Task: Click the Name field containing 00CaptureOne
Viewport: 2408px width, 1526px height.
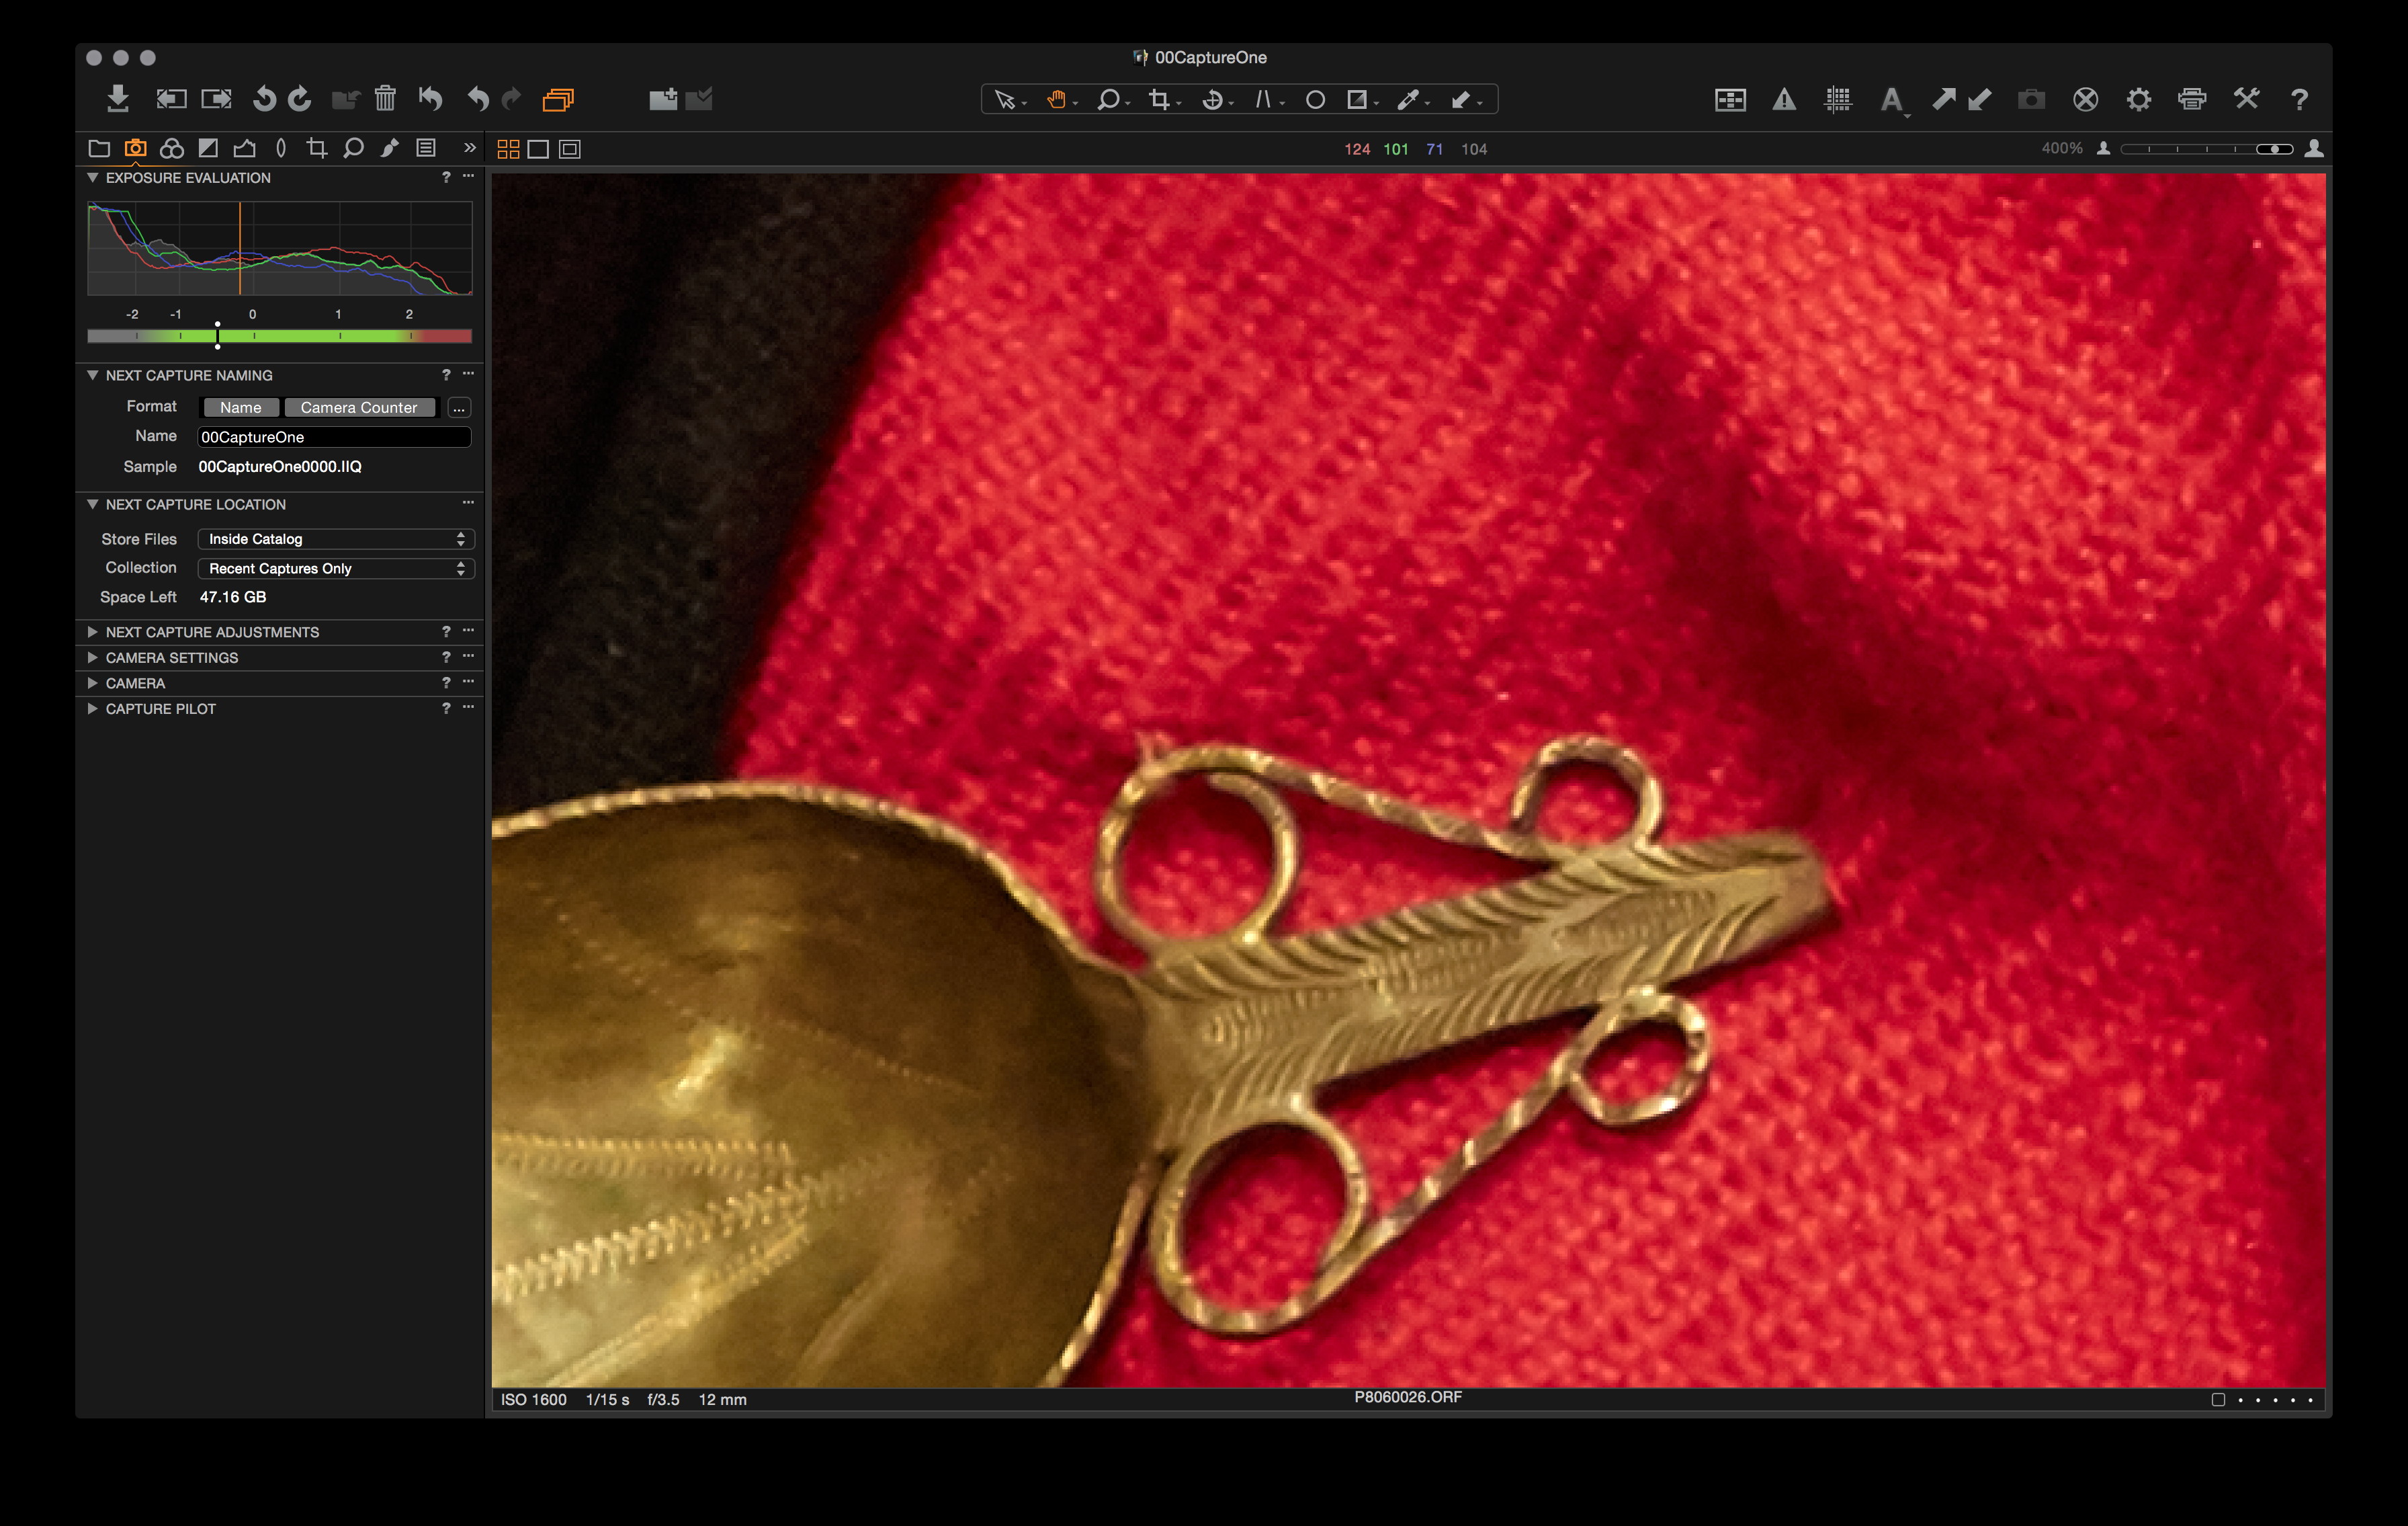Action: pyautogui.click(x=333, y=436)
